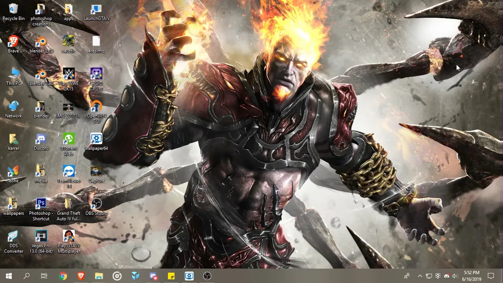Click the white circular ring taskbar icon
503x283 pixels.
click(117, 276)
